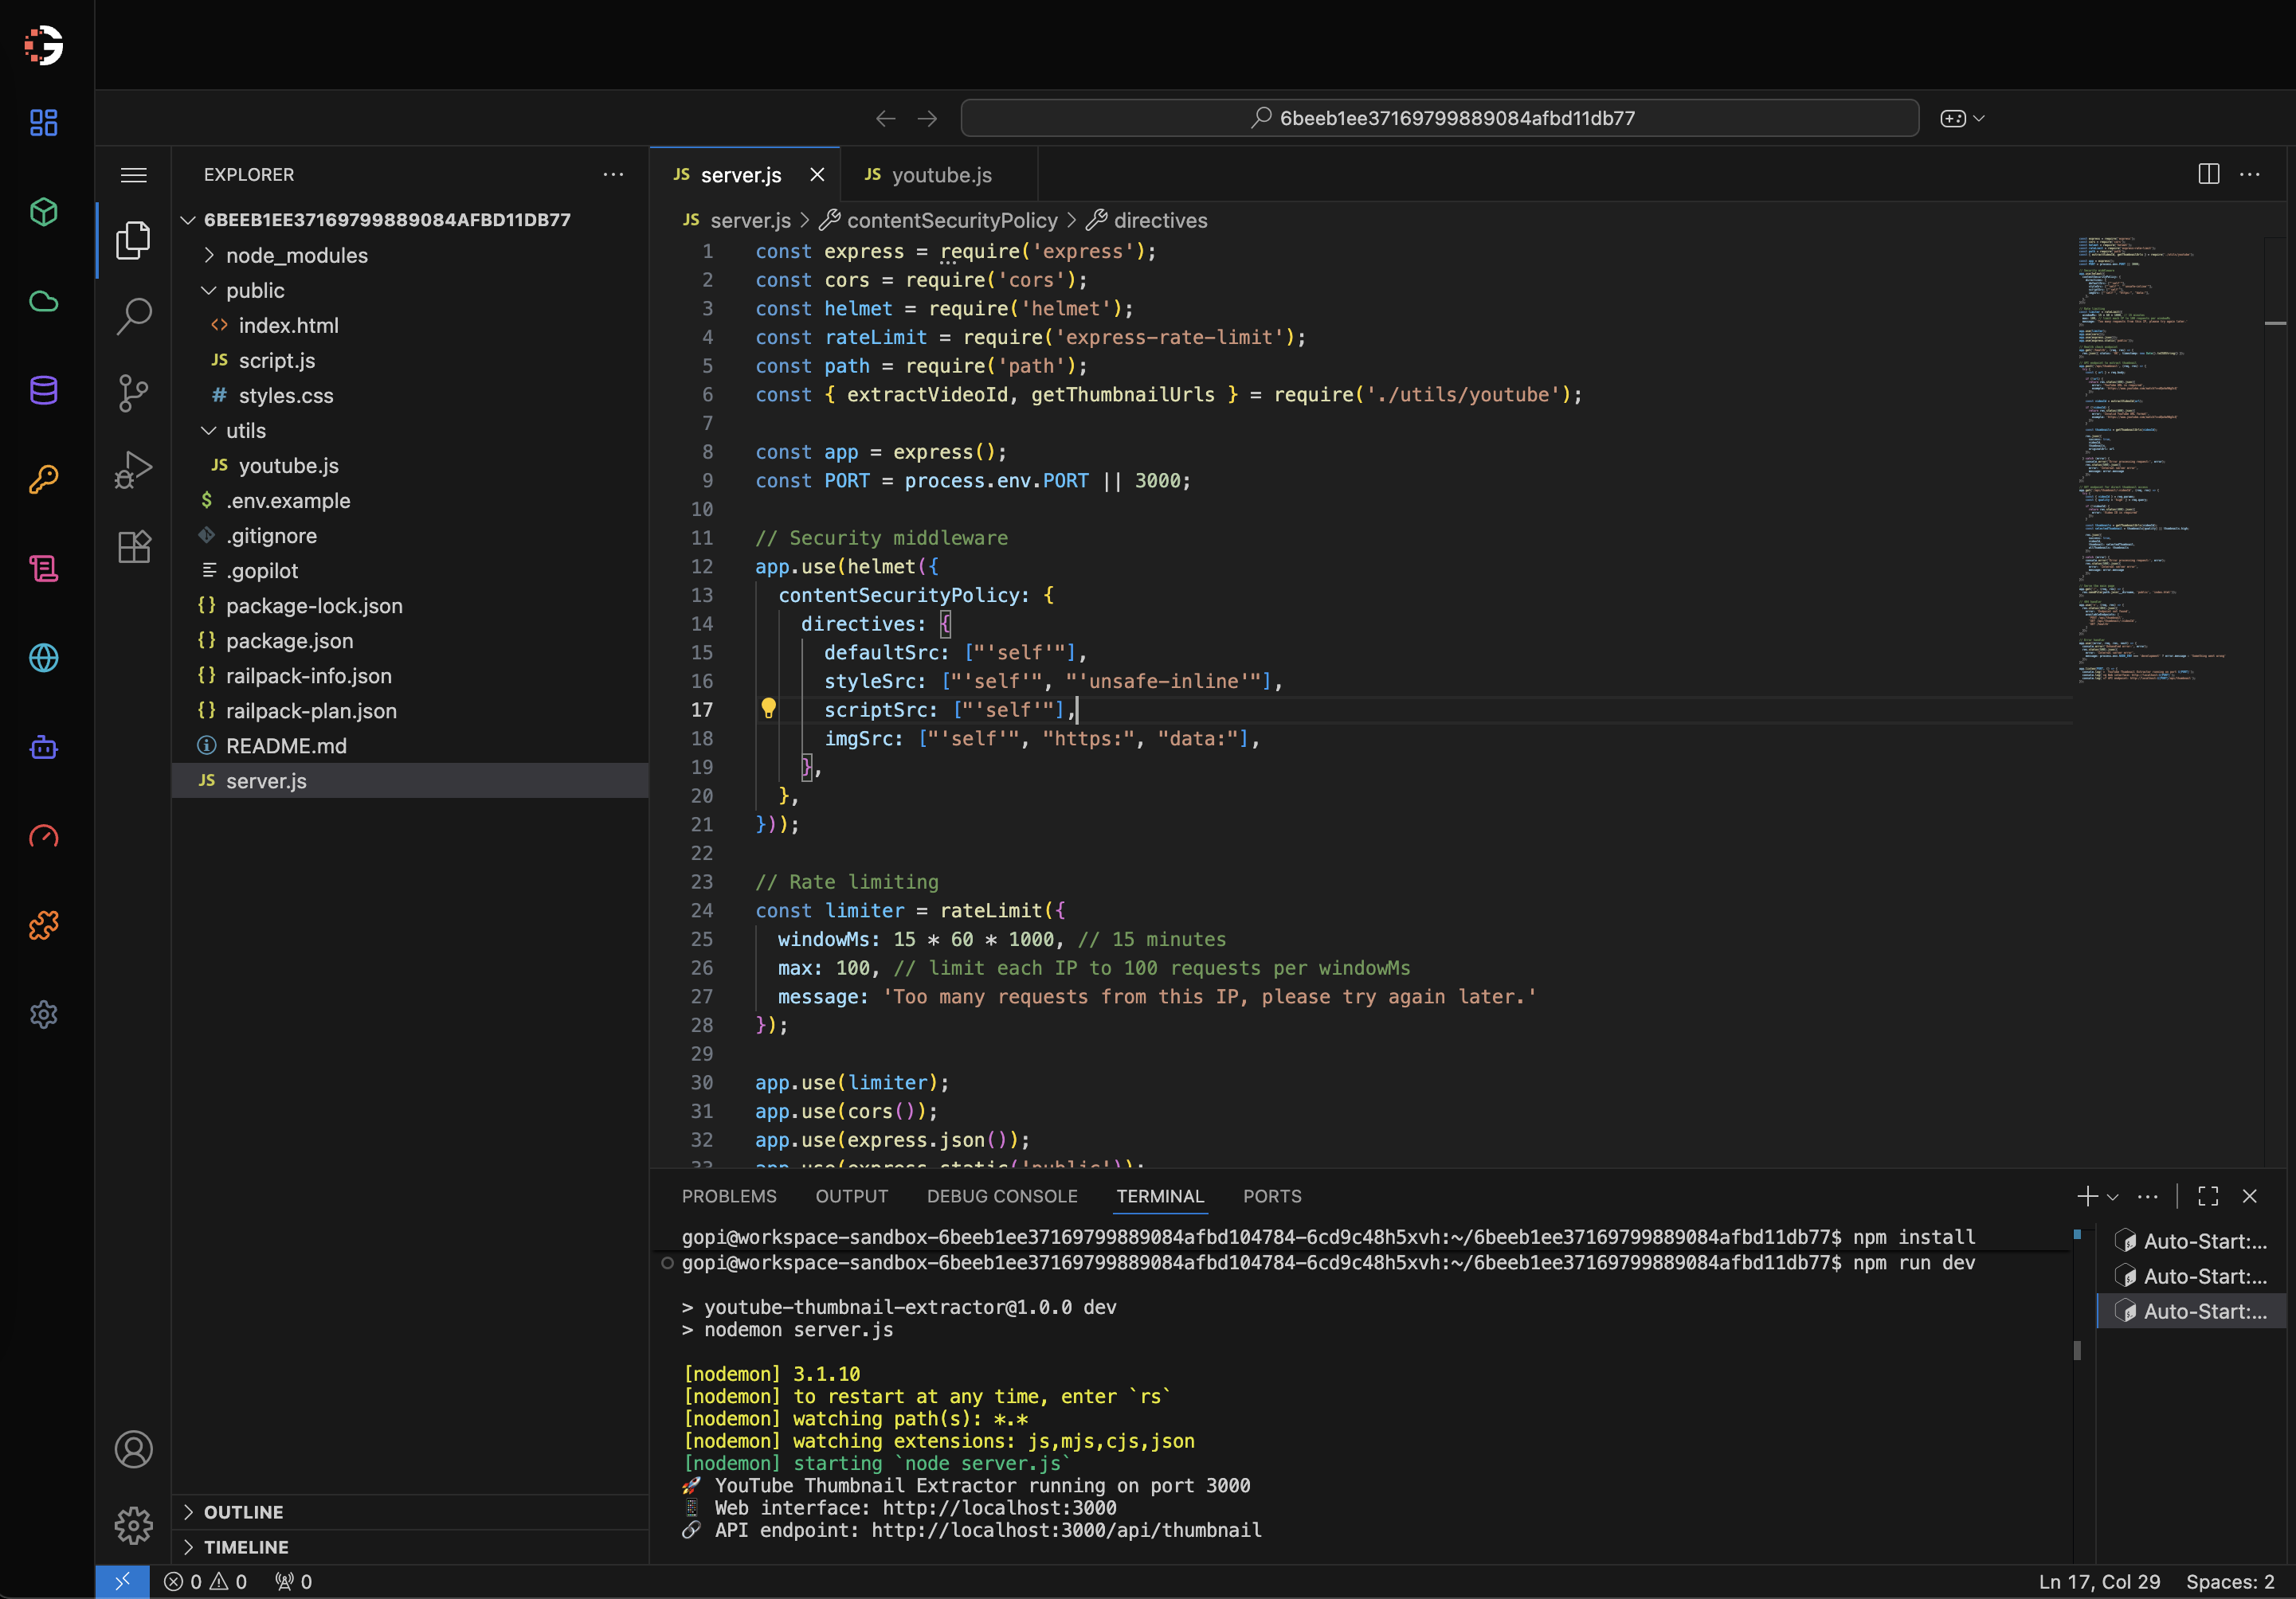
Task: Open the Run and Debug view icon
Action: pos(133,469)
